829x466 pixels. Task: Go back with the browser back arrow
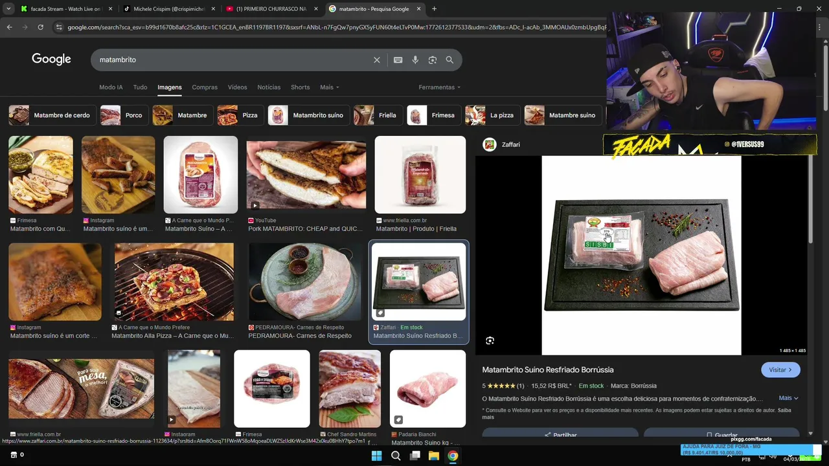point(9,27)
